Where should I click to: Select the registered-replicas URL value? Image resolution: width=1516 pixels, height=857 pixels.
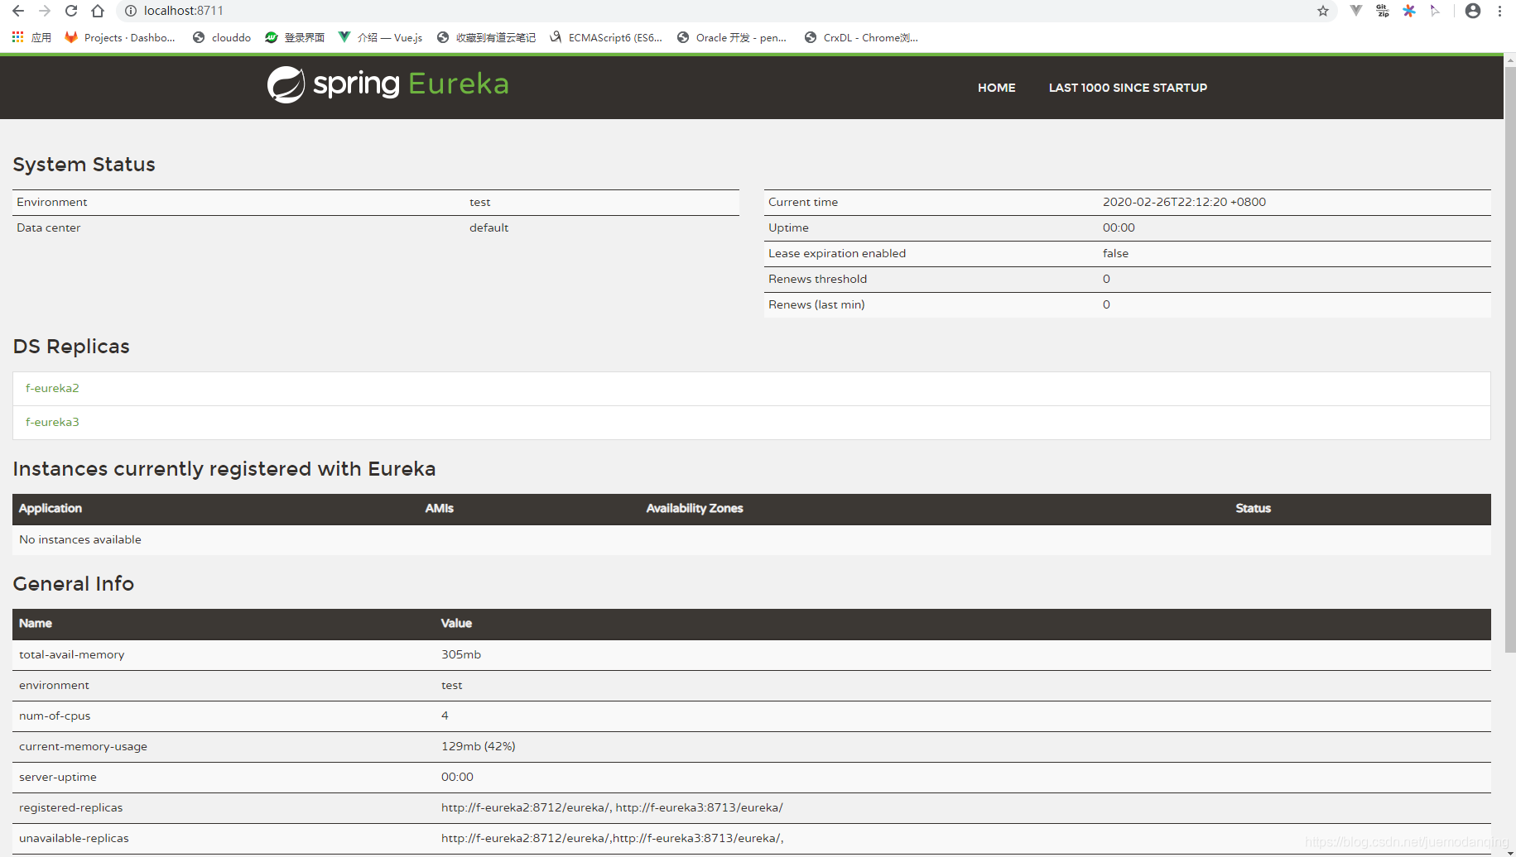pyautogui.click(x=612, y=807)
